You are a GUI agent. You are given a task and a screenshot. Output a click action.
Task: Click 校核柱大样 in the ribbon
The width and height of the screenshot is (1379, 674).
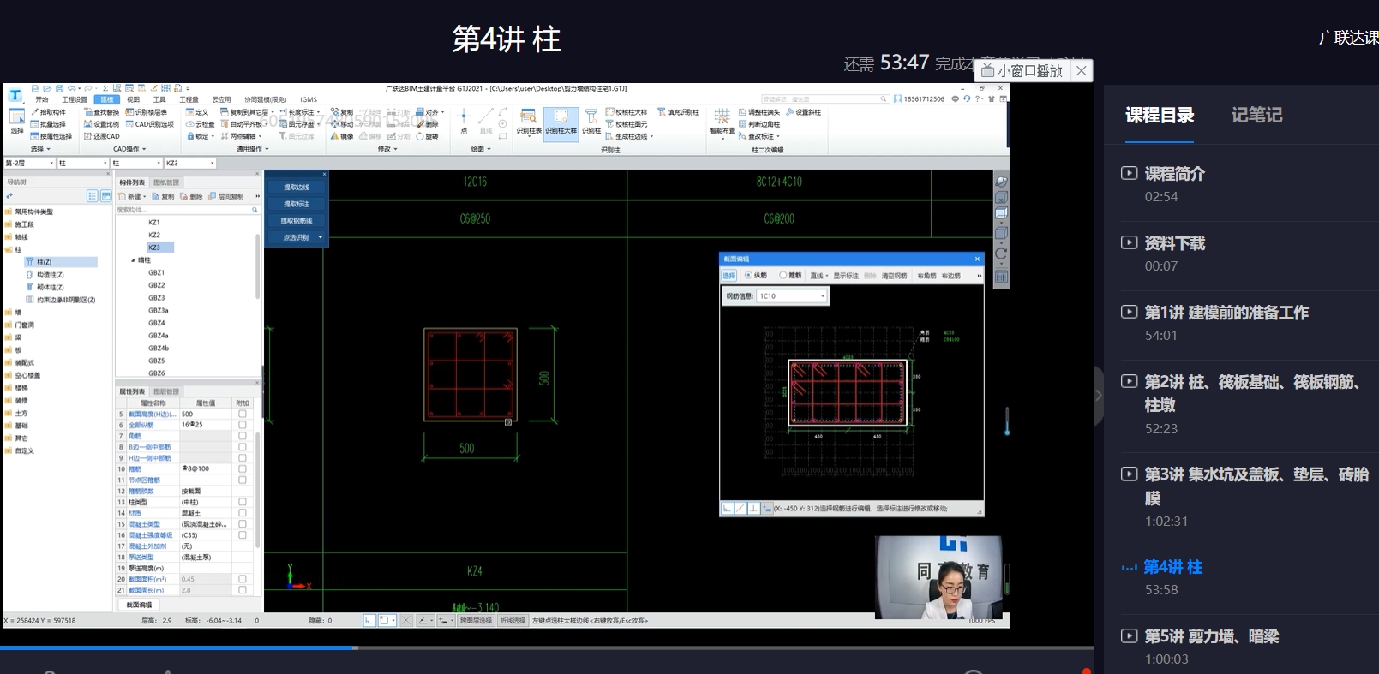point(627,112)
